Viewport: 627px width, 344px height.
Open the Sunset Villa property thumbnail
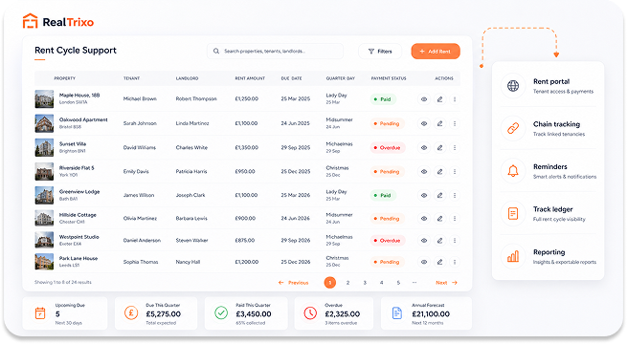[44, 148]
